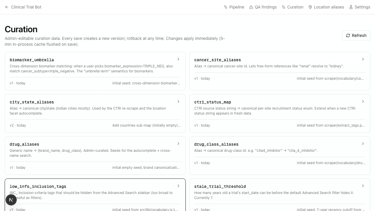The height and width of the screenshot is (211, 375).
Task: Open the cancer_site_aliases title
Action: (217, 60)
